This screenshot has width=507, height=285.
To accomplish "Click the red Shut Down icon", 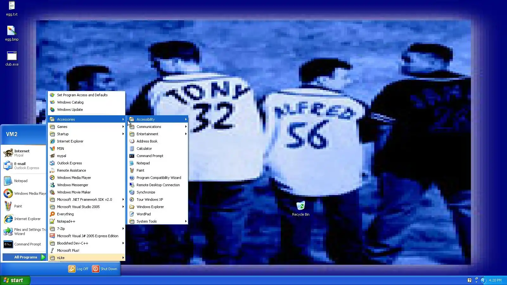I will coord(96,269).
